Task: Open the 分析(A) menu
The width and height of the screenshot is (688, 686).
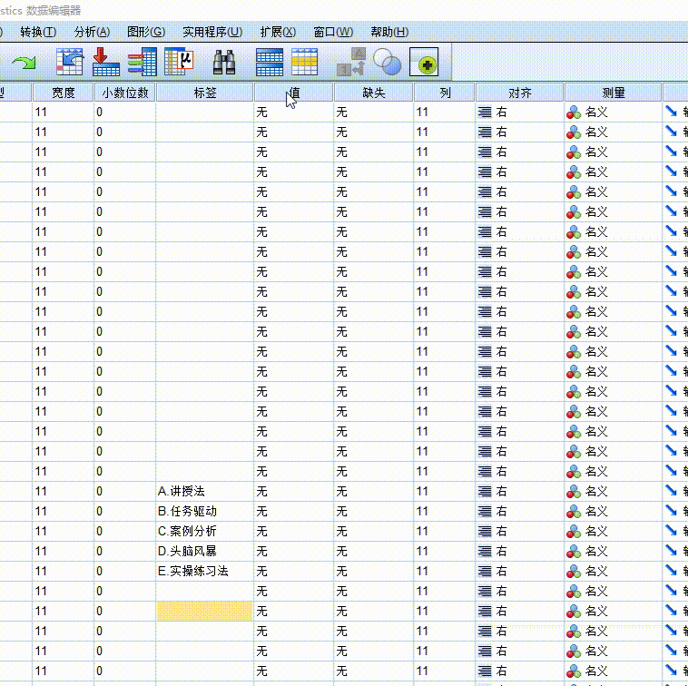Action: [x=92, y=32]
